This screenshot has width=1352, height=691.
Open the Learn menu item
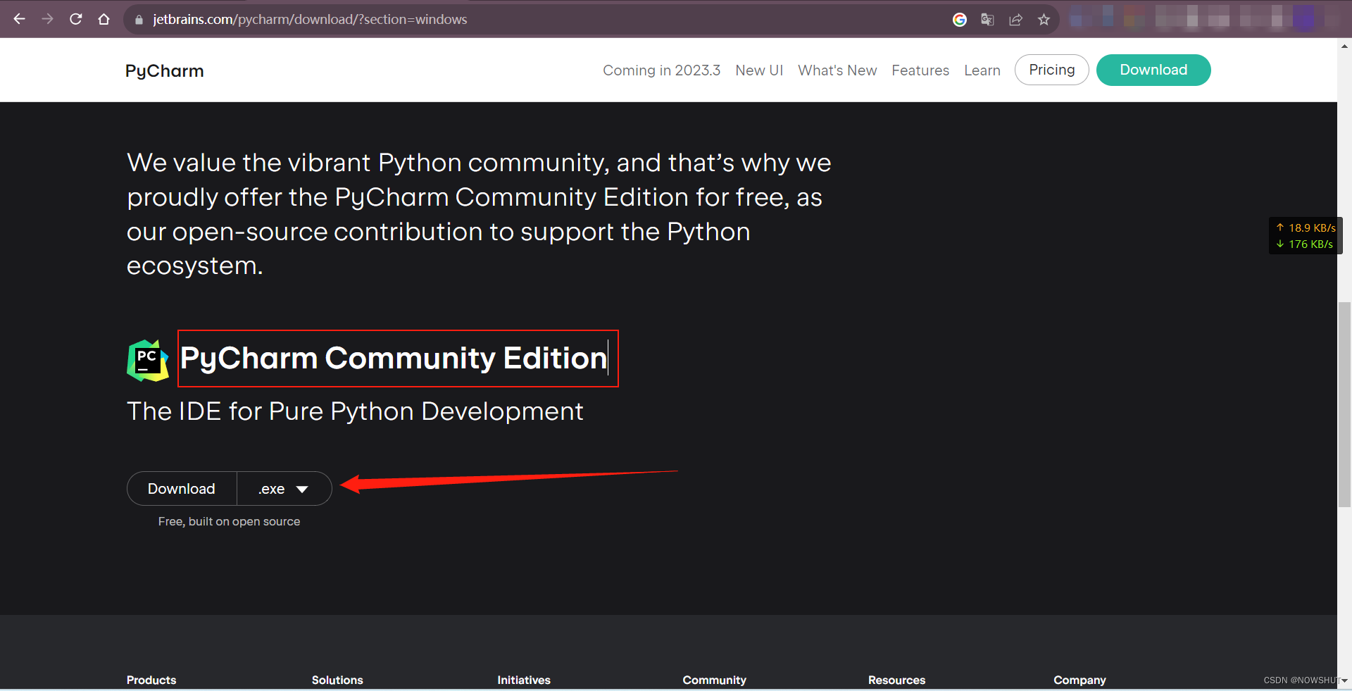tap(982, 70)
